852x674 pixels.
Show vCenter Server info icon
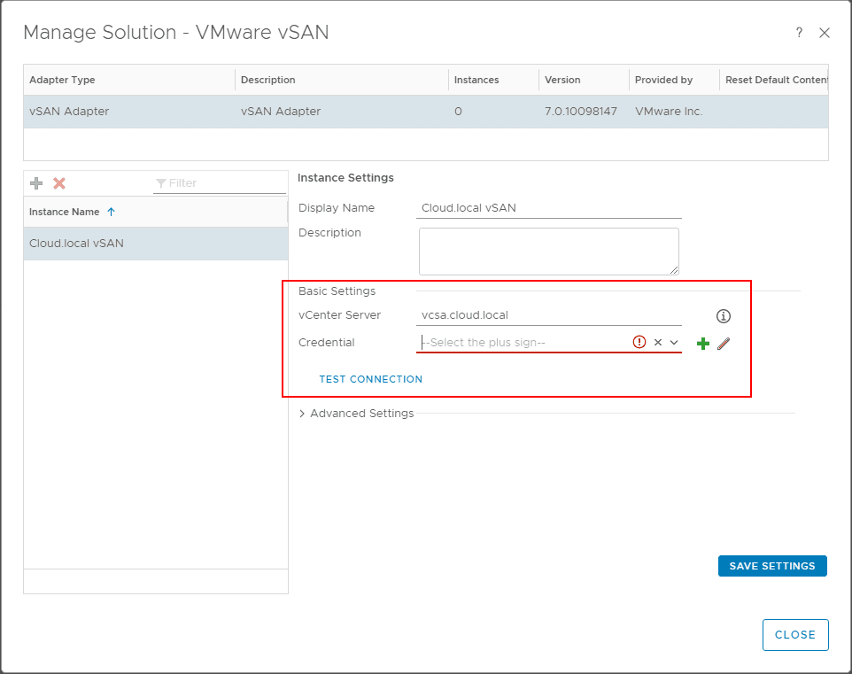click(x=724, y=316)
